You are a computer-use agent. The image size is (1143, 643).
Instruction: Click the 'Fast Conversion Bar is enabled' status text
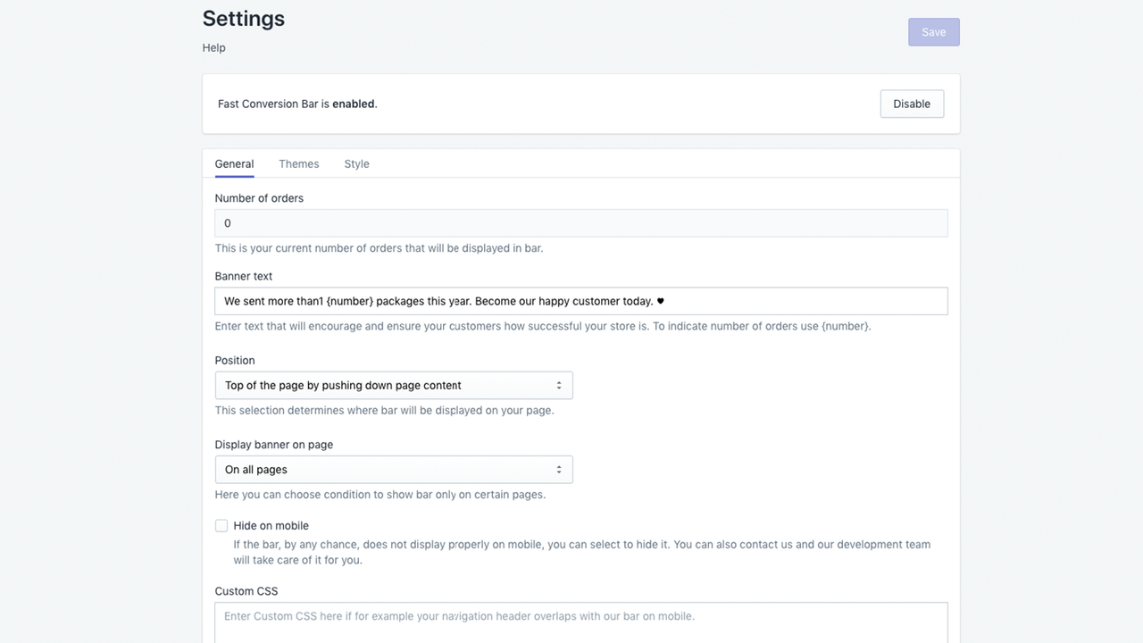(x=297, y=104)
